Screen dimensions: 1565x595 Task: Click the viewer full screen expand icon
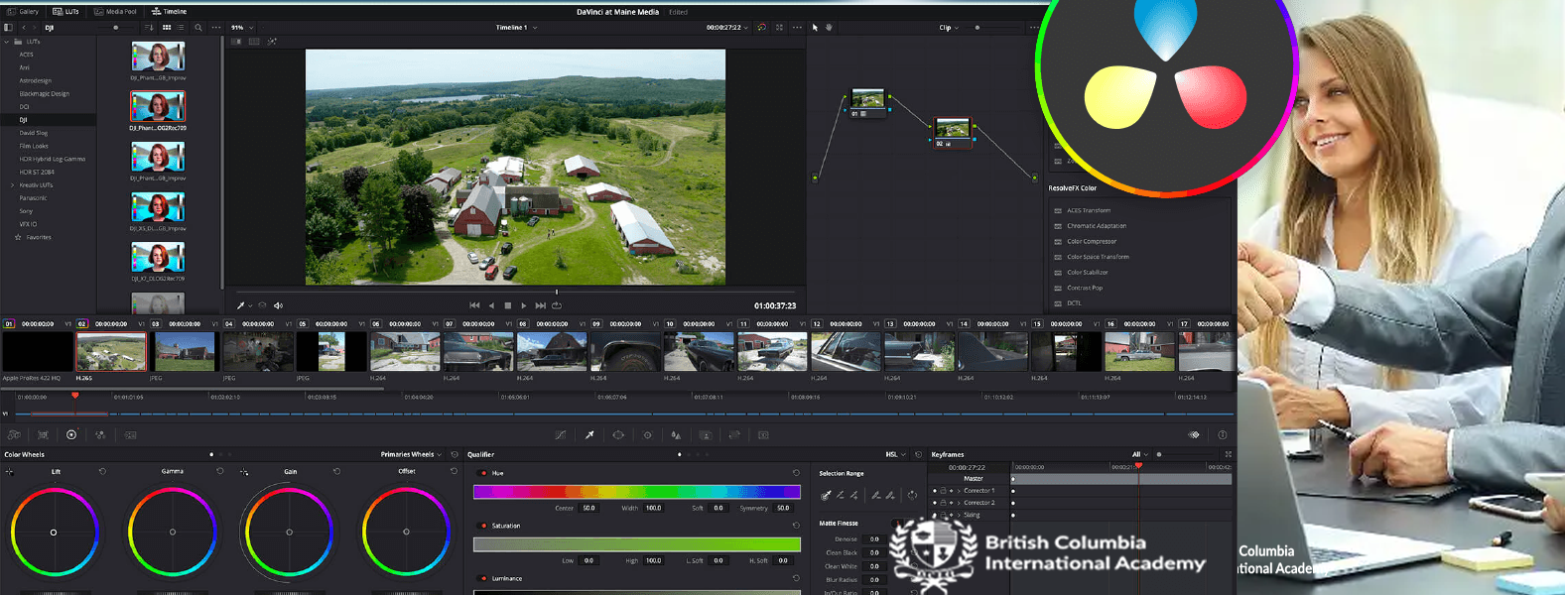[x=779, y=28]
